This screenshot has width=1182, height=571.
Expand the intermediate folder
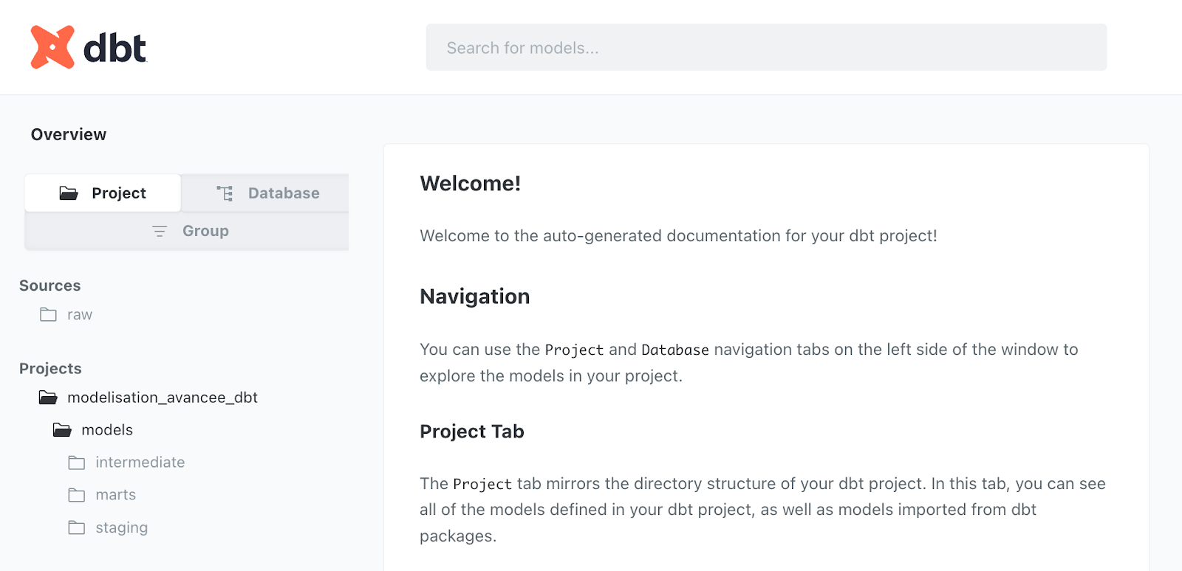[x=140, y=463]
